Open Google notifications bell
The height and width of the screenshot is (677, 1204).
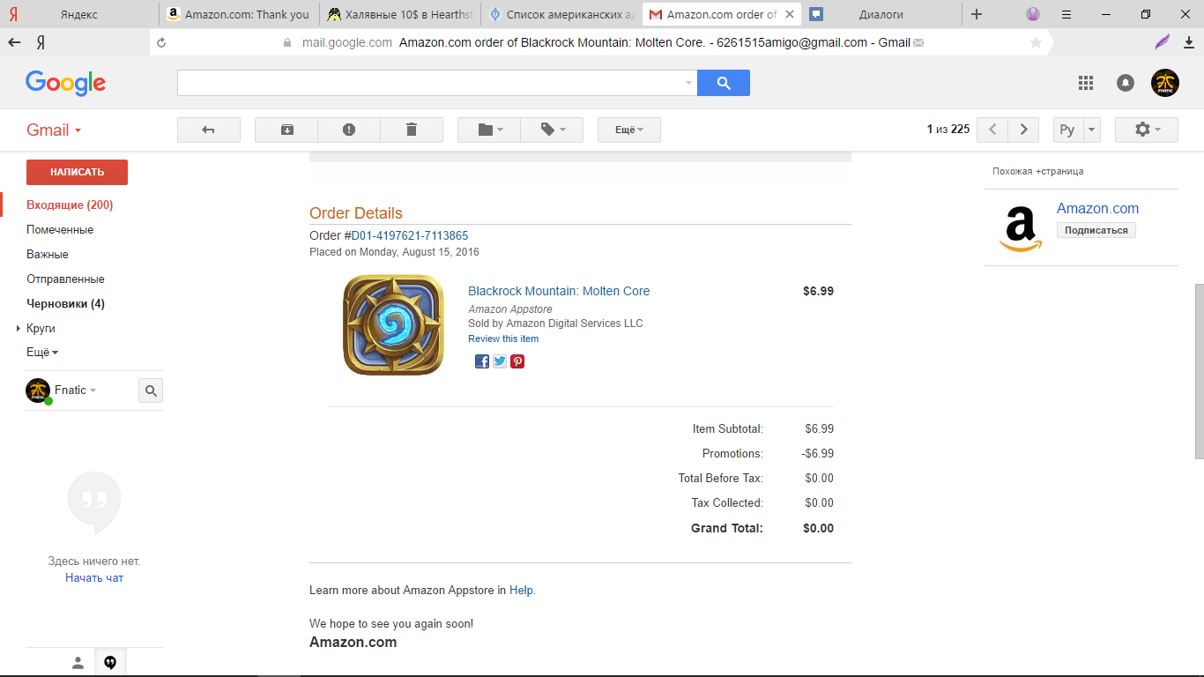coord(1126,83)
